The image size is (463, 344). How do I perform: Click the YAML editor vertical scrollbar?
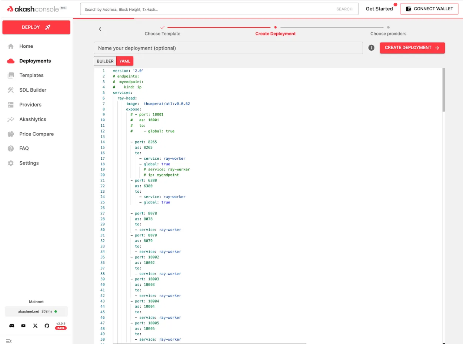tap(444, 90)
